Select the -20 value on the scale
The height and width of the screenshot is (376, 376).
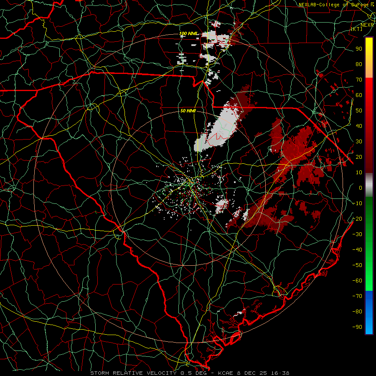point(357,218)
